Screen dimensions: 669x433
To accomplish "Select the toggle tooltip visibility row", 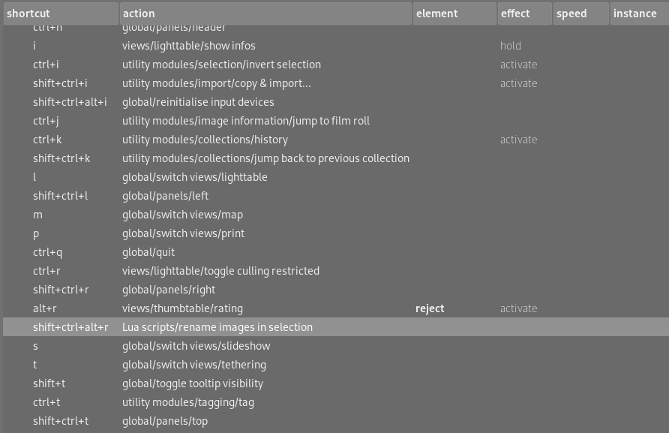I will [x=192, y=383].
